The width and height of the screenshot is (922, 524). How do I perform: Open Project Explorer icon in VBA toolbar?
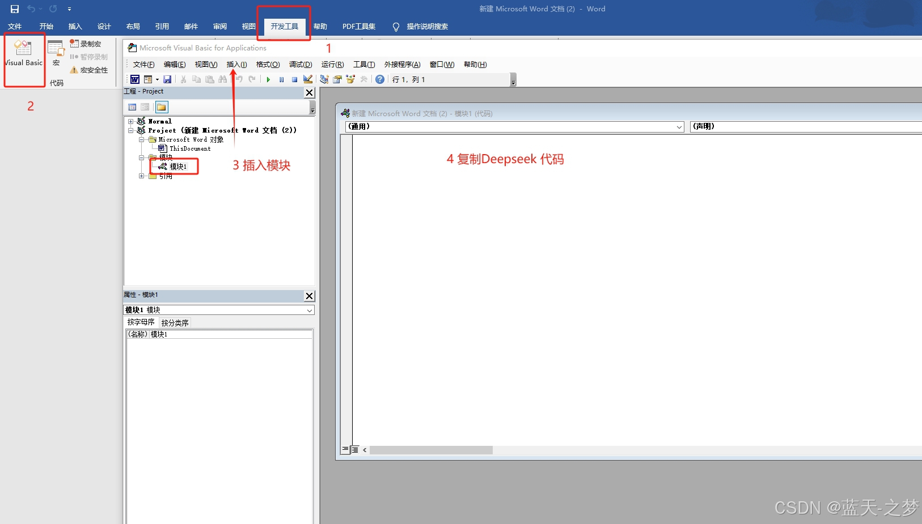click(324, 79)
